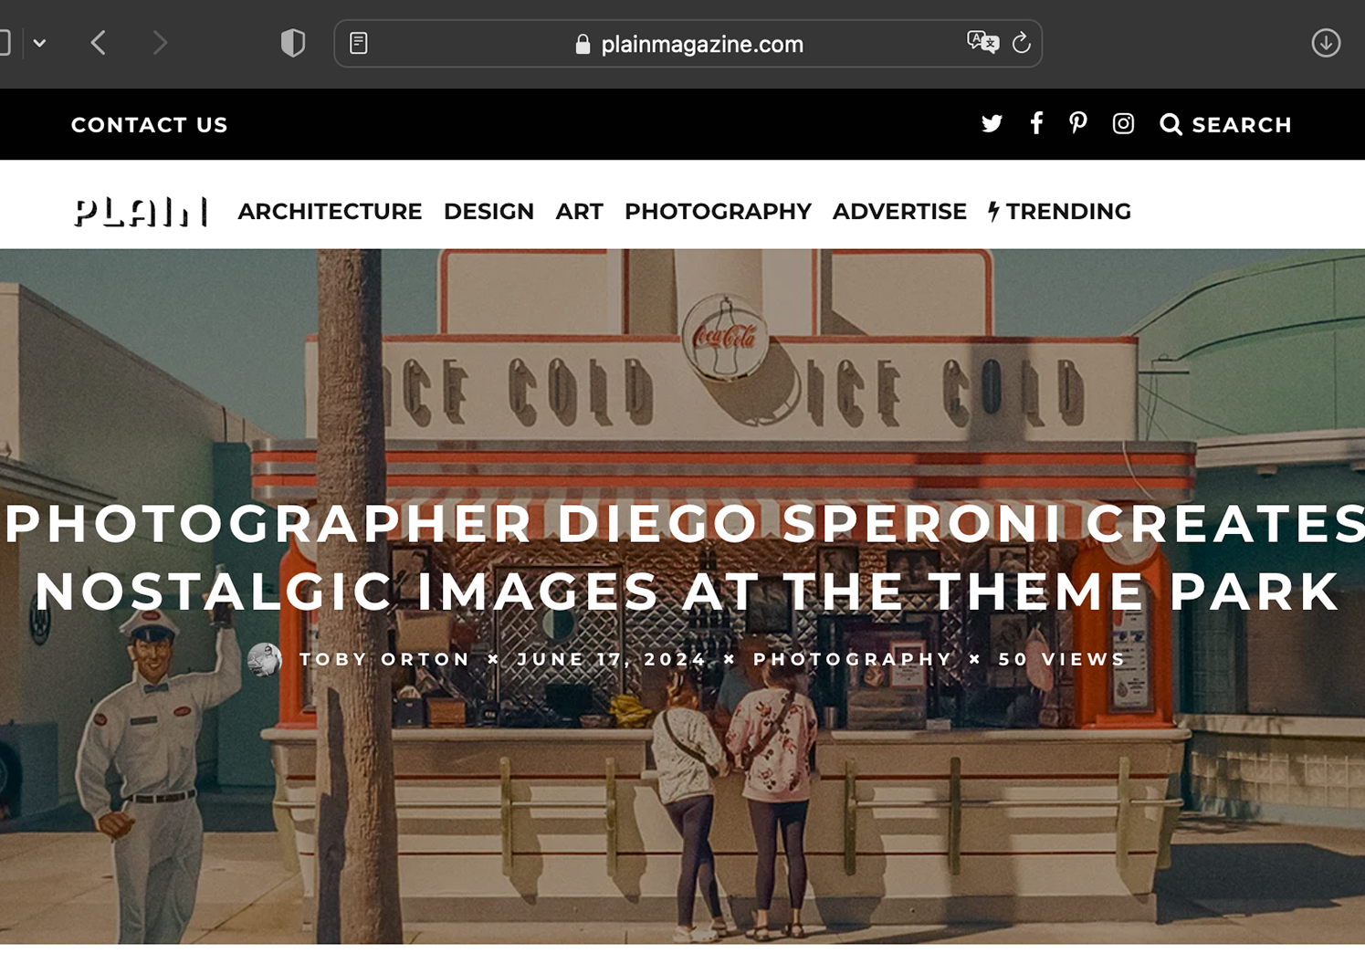The image size is (1365, 974).
Task: Open the Contact Us link
Action: point(150,125)
